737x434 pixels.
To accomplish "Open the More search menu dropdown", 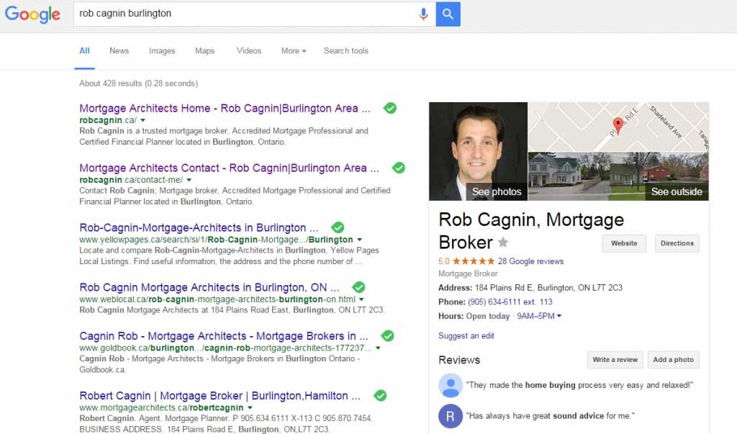I will click(x=294, y=51).
